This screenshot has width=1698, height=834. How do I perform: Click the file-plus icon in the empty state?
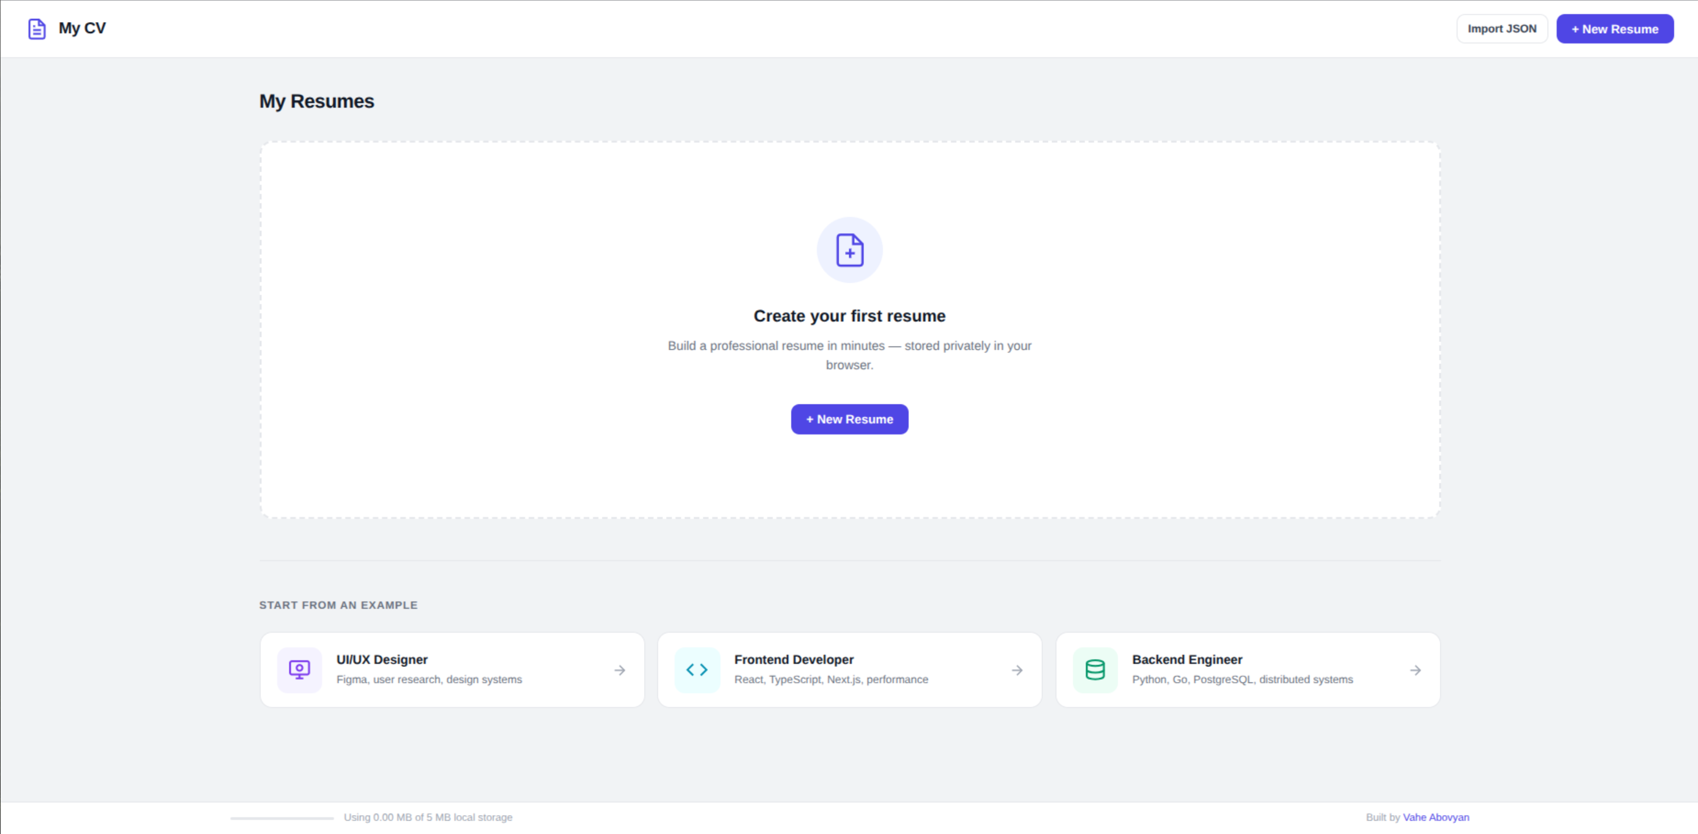pos(850,250)
